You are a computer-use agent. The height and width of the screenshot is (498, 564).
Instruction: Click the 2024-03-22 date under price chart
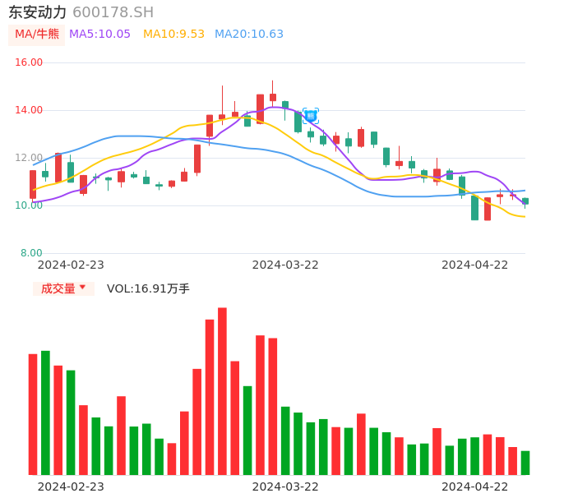pyautogui.click(x=285, y=265)
